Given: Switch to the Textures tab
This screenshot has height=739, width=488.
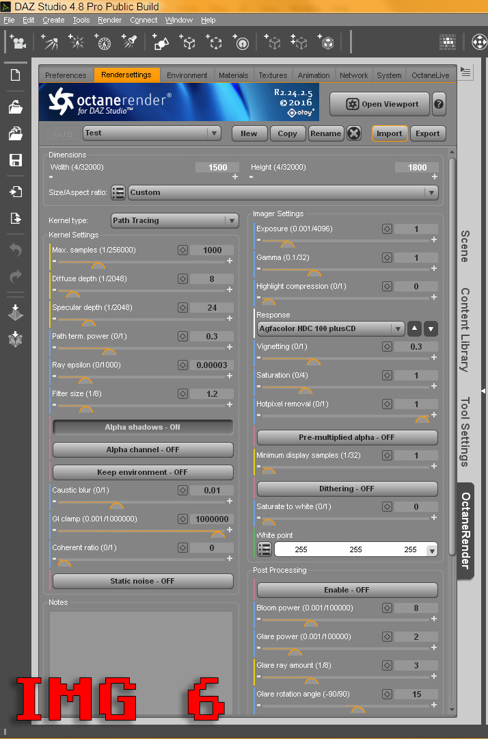Looking at the screenshot, I should coord(273,75).
